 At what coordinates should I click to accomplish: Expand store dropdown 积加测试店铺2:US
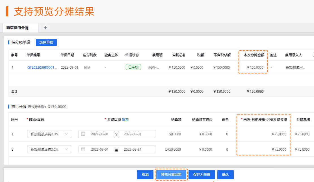(49, 134)
